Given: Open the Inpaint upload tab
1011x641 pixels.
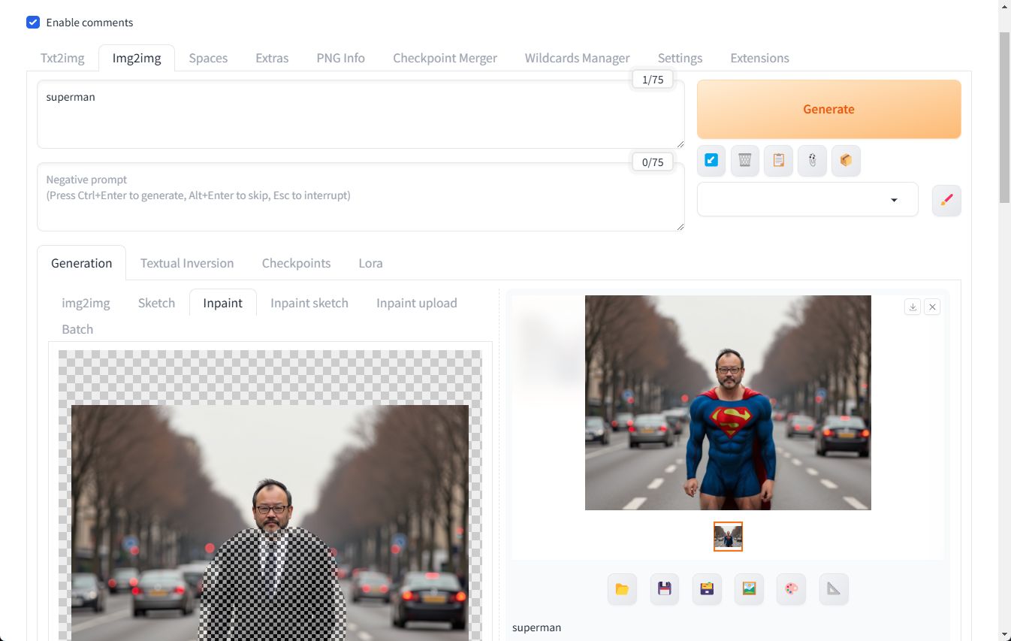Looking at the screenshot, I should click(x=417, y=303).
